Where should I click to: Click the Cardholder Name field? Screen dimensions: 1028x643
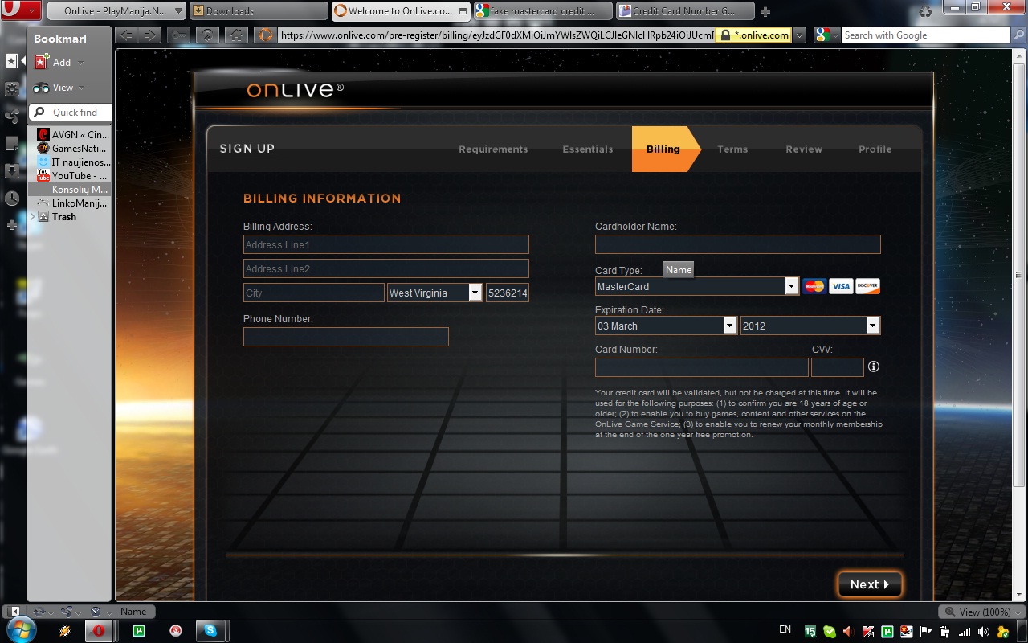click(x=738, y=244)
